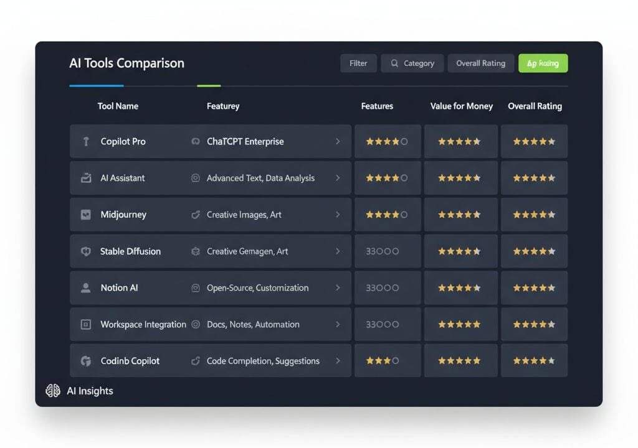This screenshot has height=448, width=638.
Task: Expand the Workspace Integration row chevron
Action: (338, 324)
